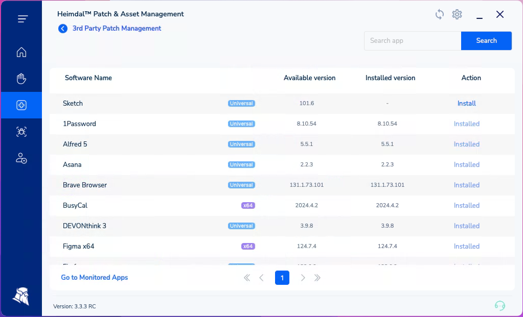
Task: Open the bug-icon endpoint detection module
Action: coord(21,132)
